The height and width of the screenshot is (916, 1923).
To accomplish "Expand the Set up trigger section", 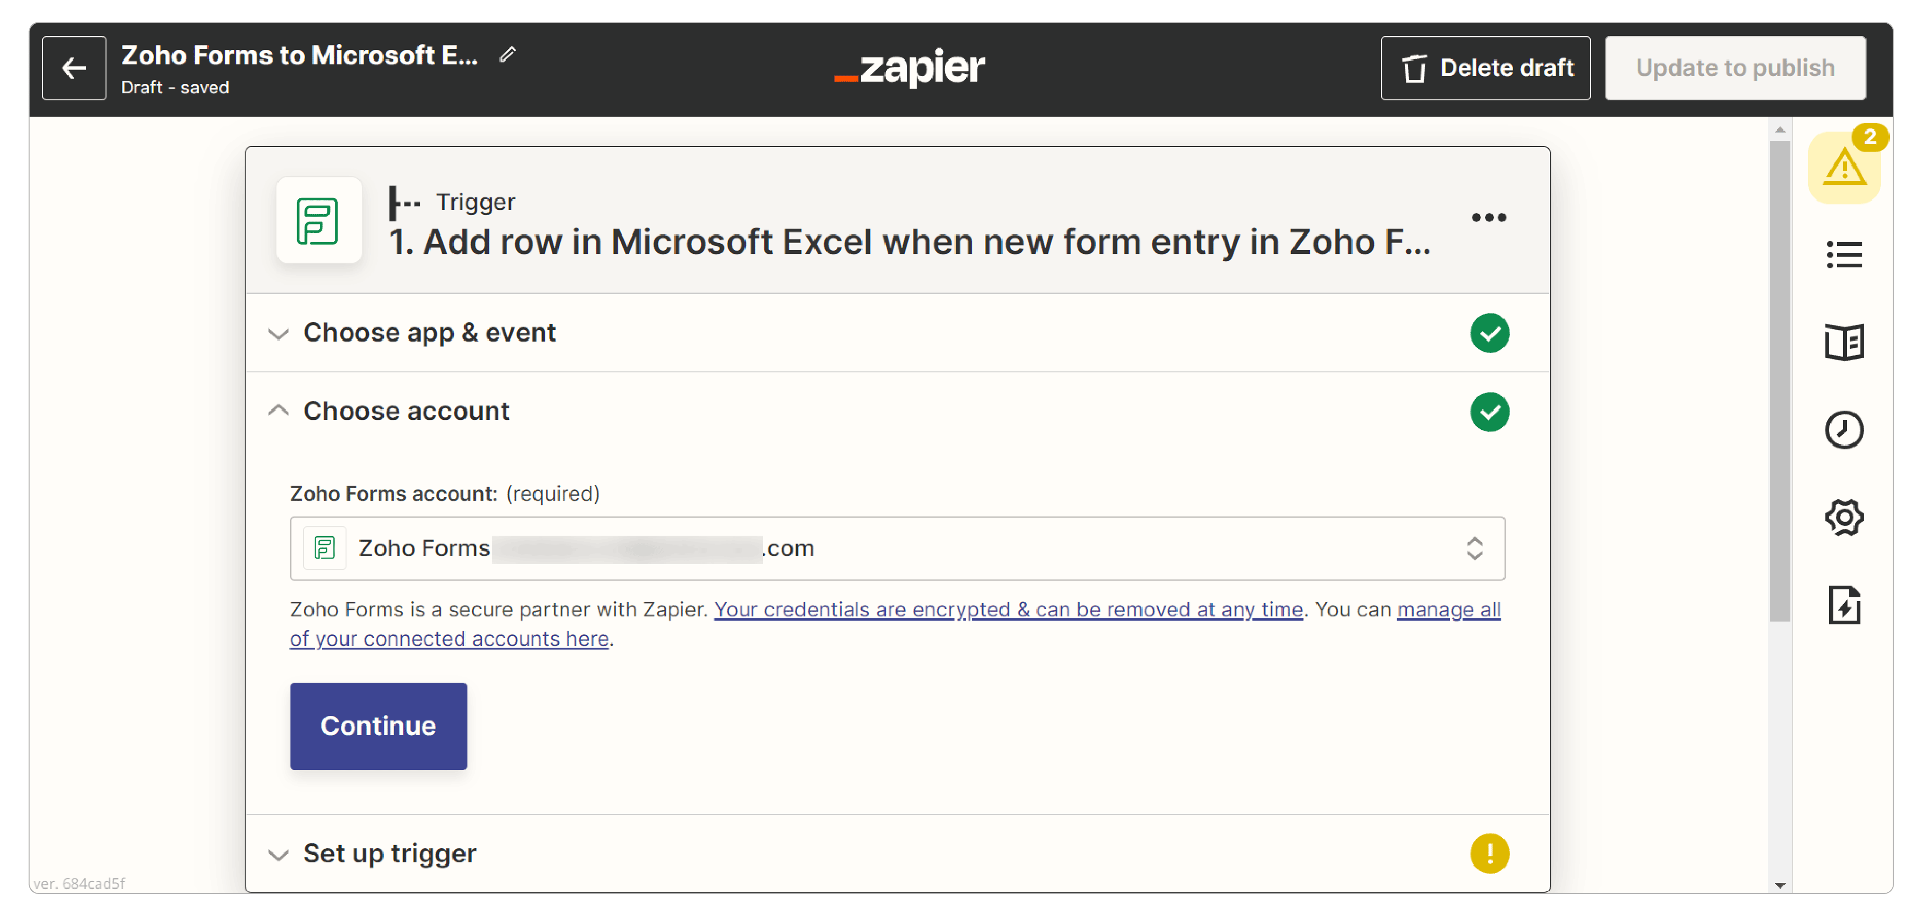I will click(389, 853).
